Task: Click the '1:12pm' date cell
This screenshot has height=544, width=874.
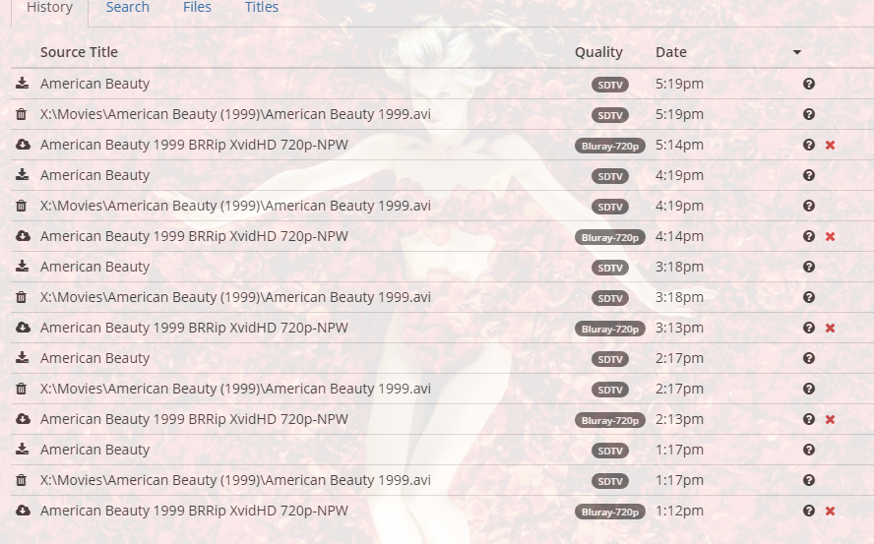Action: point(679,511)
